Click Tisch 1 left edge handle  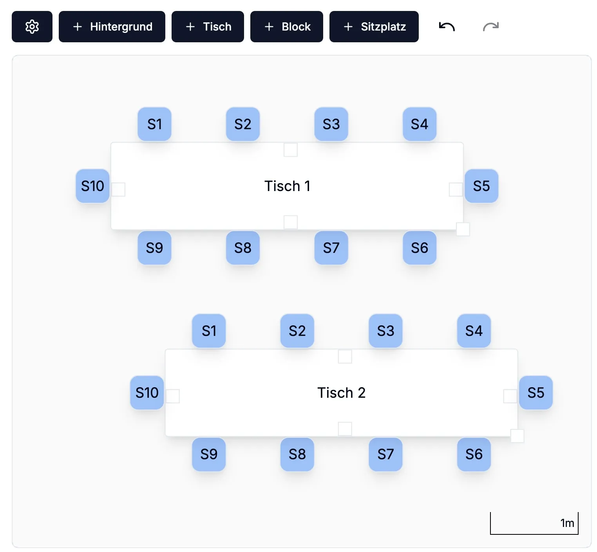coord(118,189)
